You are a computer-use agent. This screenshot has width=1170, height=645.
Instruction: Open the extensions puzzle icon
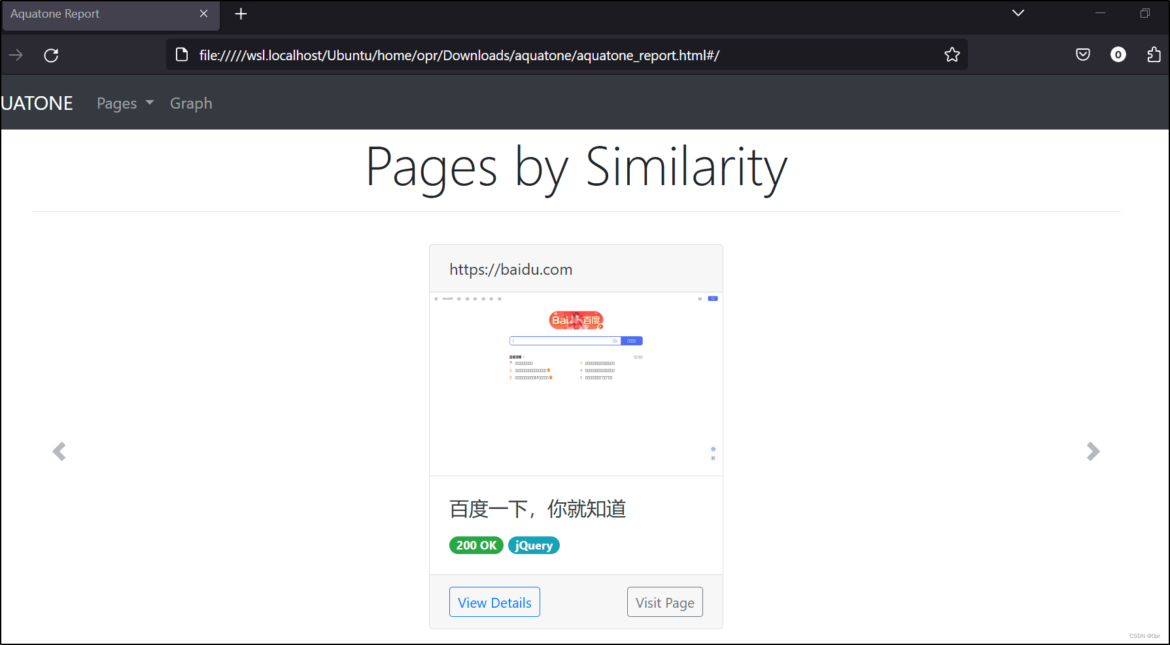[1154, 55]
